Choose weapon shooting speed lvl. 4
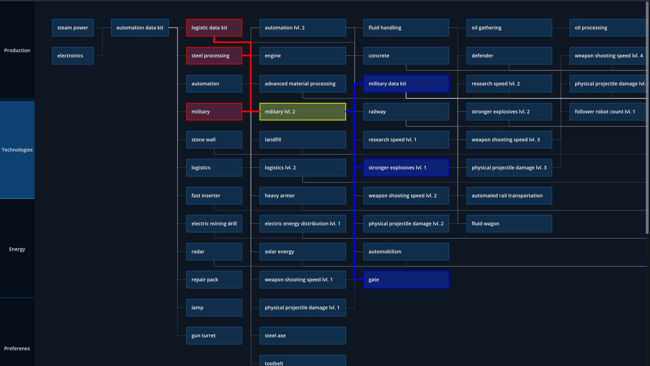650x366 pixels. click(x=608, y=55)
